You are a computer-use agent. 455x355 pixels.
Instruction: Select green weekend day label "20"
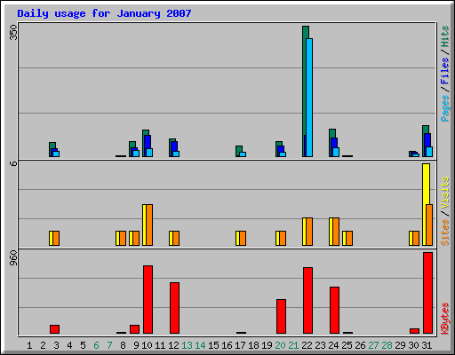point(280,345)
